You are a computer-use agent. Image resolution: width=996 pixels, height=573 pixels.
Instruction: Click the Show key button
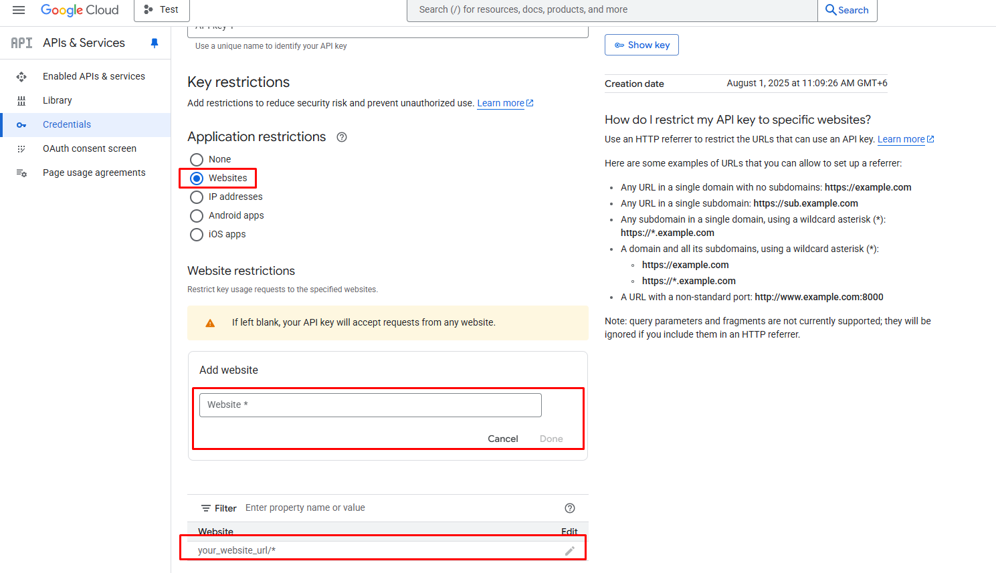[x=641, y=45]
